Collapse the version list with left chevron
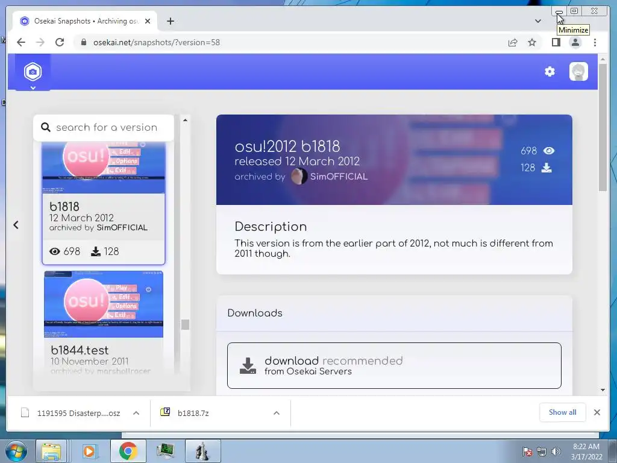 pyautogui.click(x=16, y=225)
